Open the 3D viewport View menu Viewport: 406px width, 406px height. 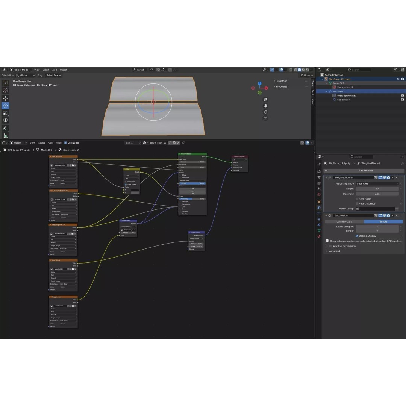(x=37, y=70)
